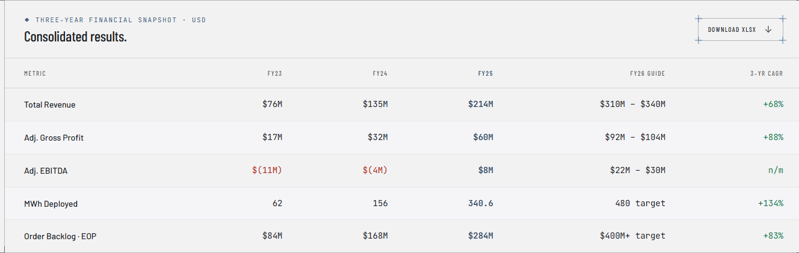Image resolution: width=799 pixels, height=253 pixels.
Task: Select the 3-YR CAGR column header
Action: (765, 73)
